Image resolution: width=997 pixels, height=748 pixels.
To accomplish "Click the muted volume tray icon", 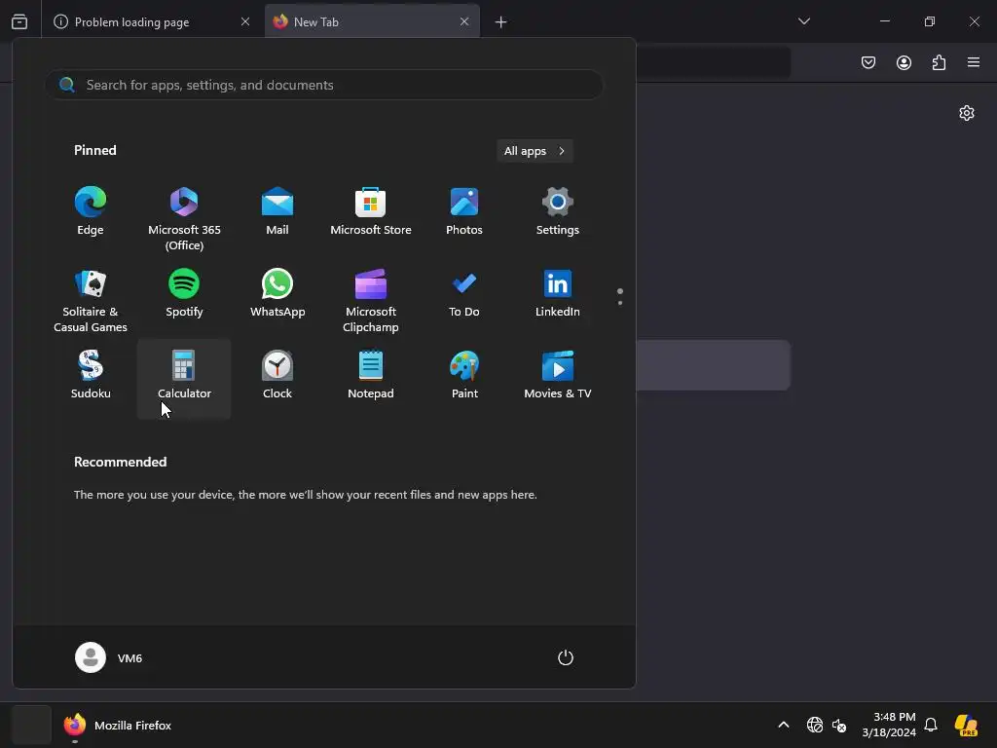I will [839, 725].
